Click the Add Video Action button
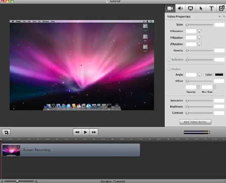 195,122
